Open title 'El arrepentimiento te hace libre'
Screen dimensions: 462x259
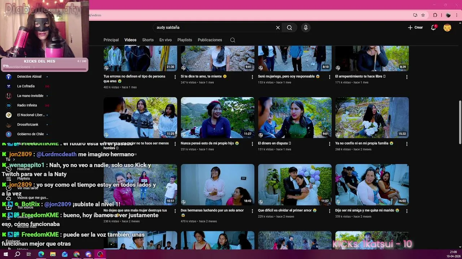click(360, 77)
